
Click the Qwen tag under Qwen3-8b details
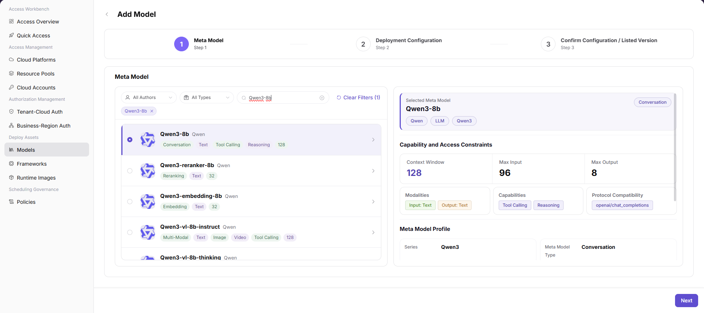click(x=417, y=121)
